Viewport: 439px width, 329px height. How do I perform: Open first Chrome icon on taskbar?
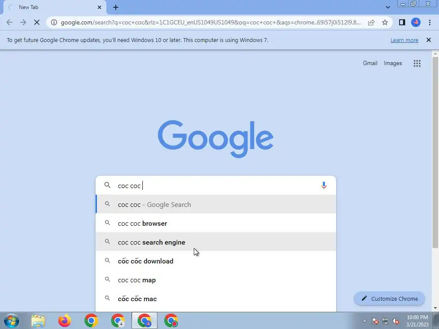91,320
